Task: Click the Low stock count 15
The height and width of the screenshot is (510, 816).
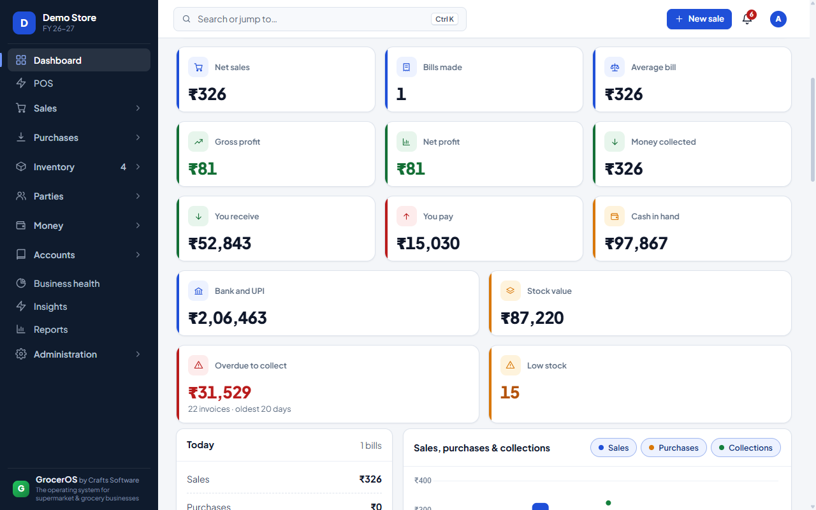Action: 510,392
